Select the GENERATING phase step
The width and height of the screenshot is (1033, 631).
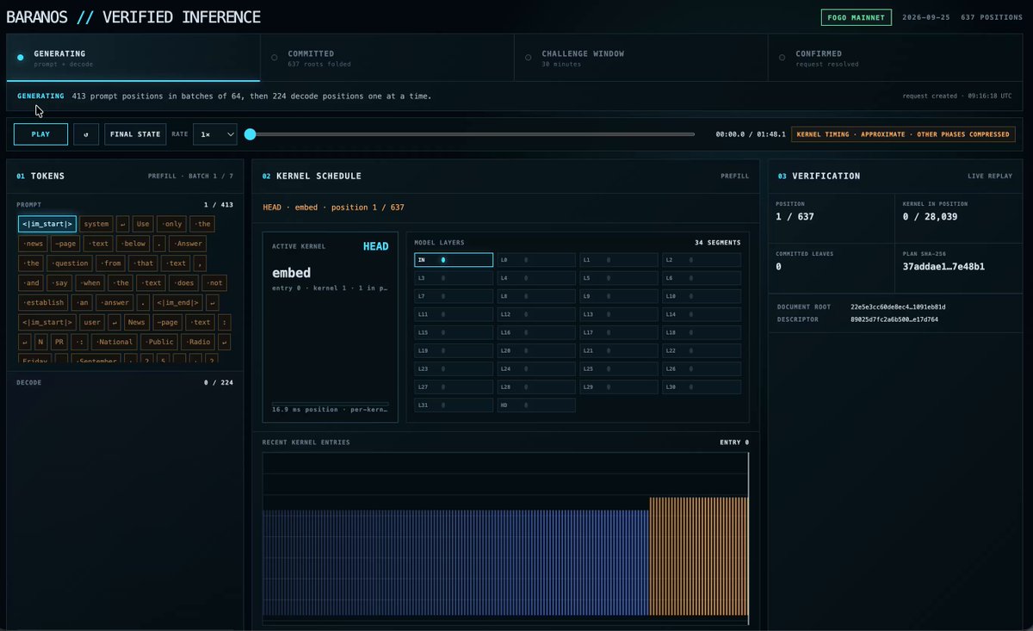click(x=133, y=58)
